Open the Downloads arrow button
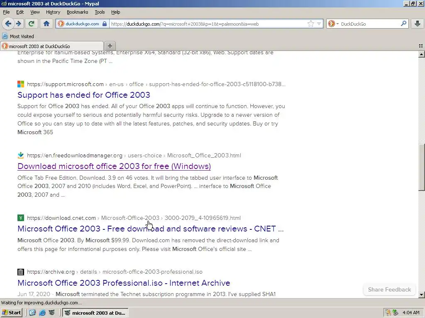Screen dimensions: 425x318 pyautogui.click(x=418, y=24)
